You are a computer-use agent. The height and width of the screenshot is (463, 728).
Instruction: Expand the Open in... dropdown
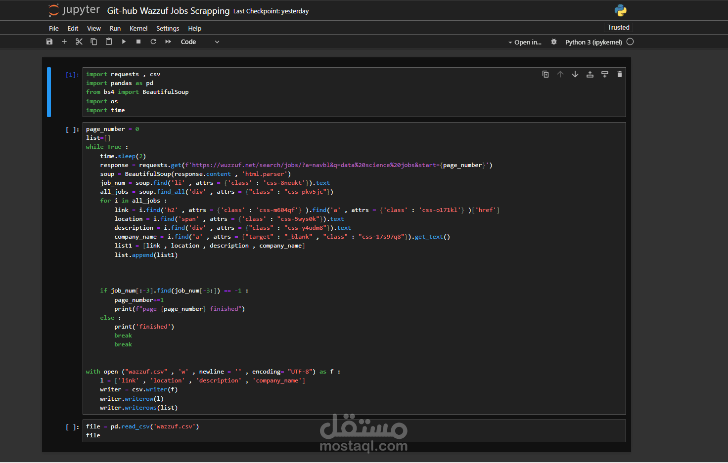click(525, 42)
